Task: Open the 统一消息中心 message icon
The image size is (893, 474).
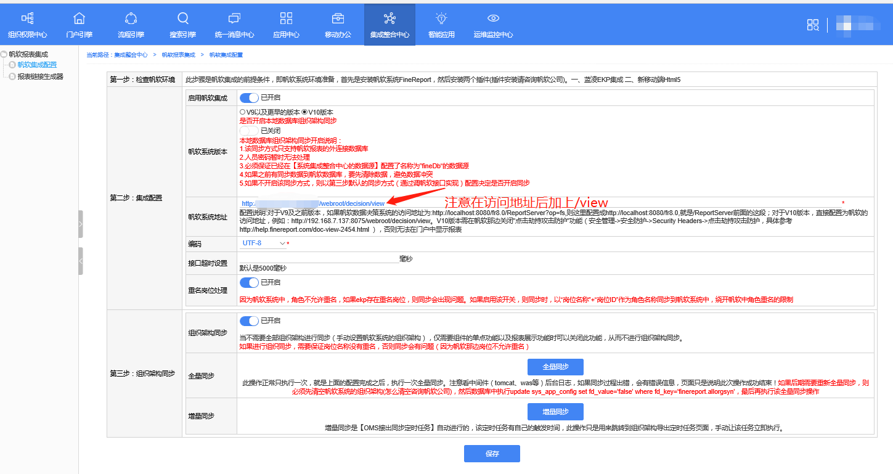Action: tap(234, 18)
